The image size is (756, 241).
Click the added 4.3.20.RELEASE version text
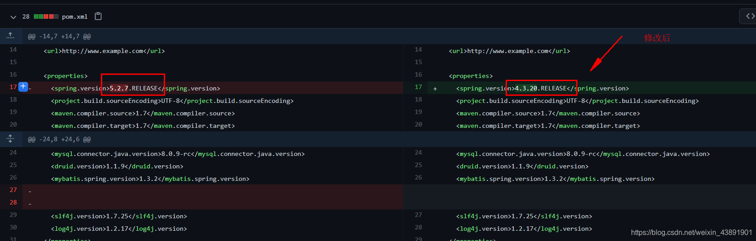click(540, 88)
